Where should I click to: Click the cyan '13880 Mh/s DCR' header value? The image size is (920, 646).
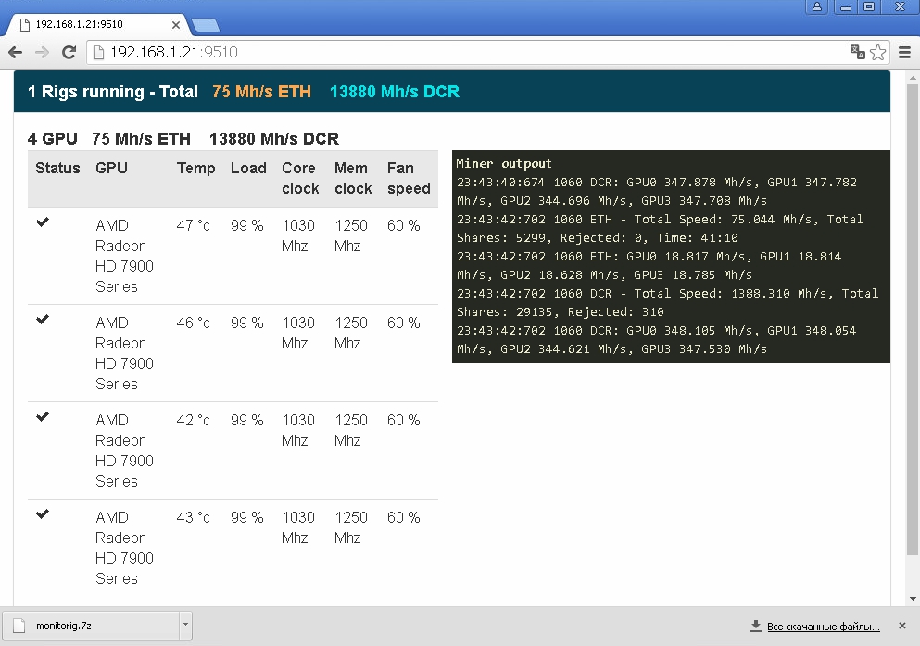pyautogui.click(x=395, y=92)
